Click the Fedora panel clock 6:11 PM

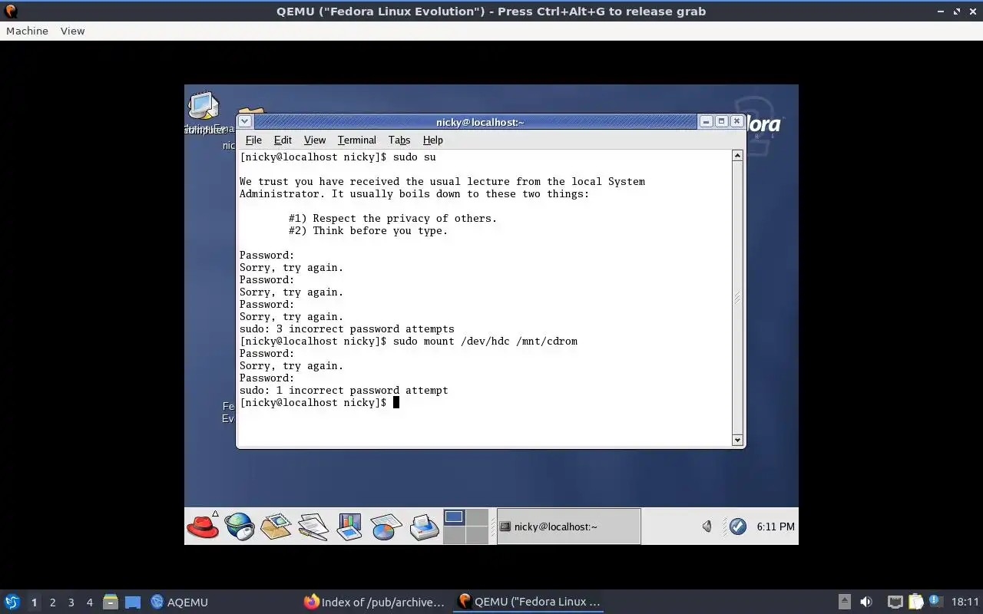coord(776,527)
